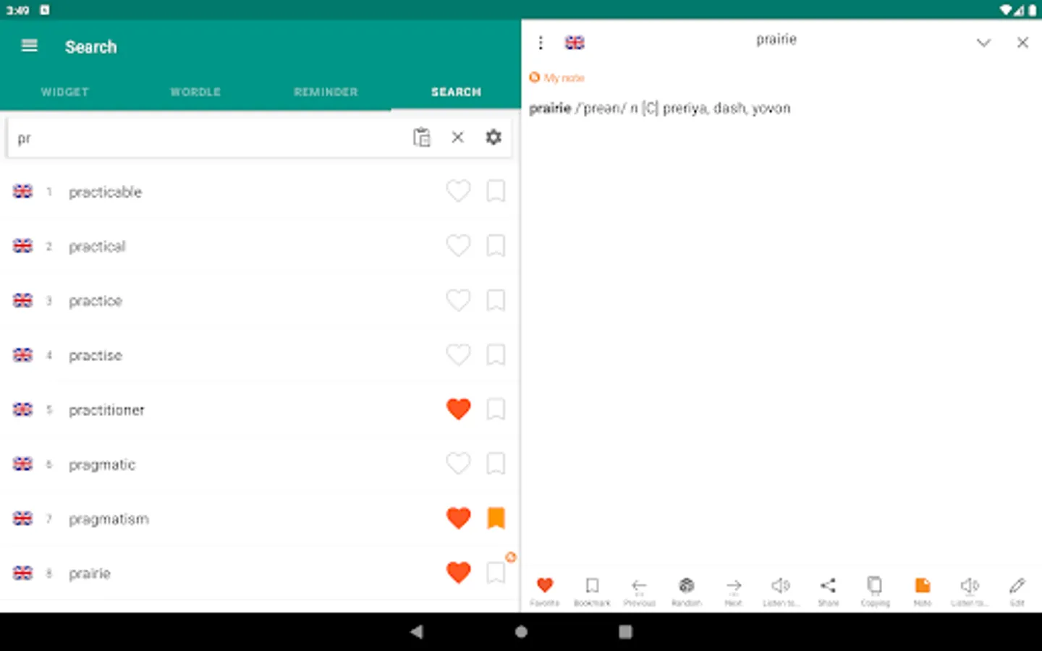This screenshot has height=651, width=1042.
Task: Copy the prairie definition
Action: [x=875, y=590]
